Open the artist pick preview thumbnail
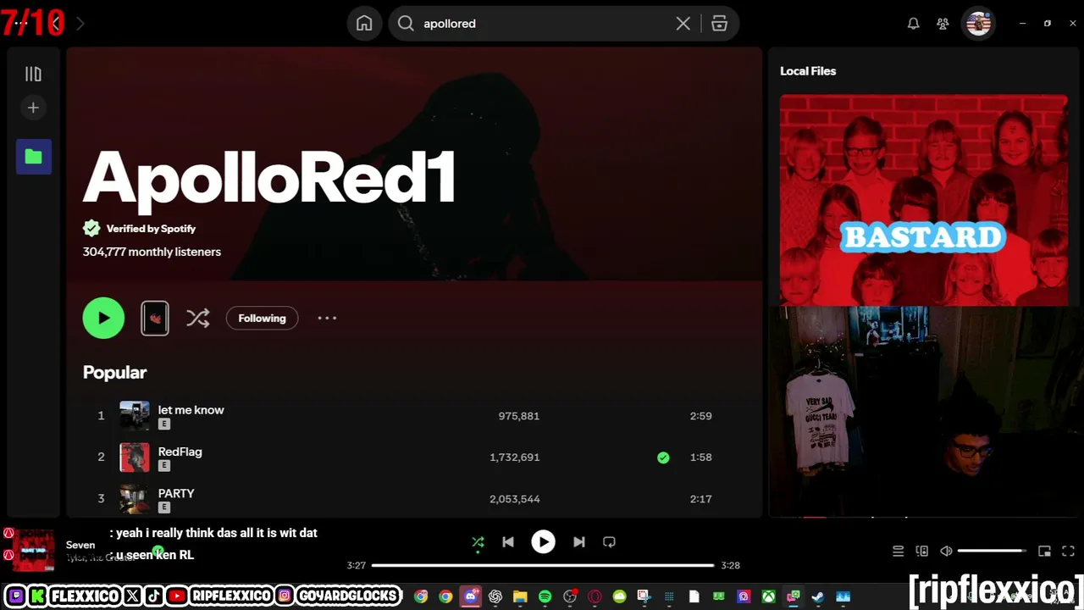 pyautogui.click(x=155, y=319)
